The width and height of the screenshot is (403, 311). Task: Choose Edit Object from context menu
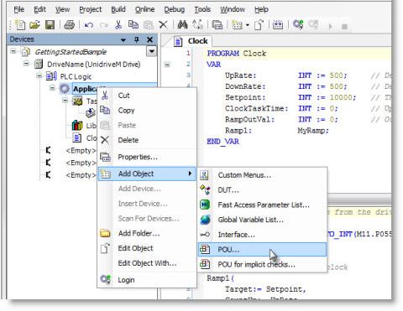(147, 248)
